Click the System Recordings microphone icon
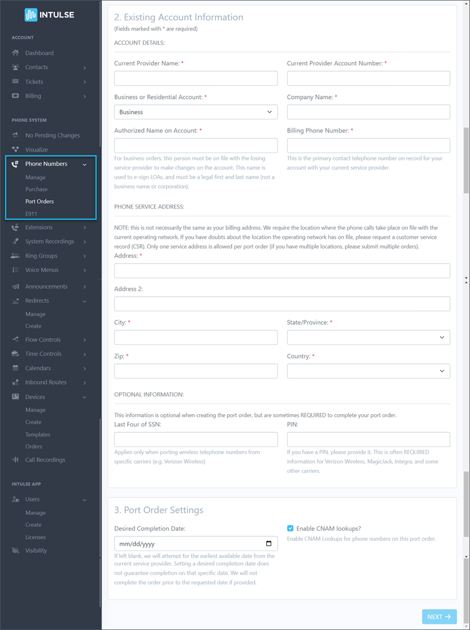The height and width of the screenshot is (630, 470). pos(16,241)
